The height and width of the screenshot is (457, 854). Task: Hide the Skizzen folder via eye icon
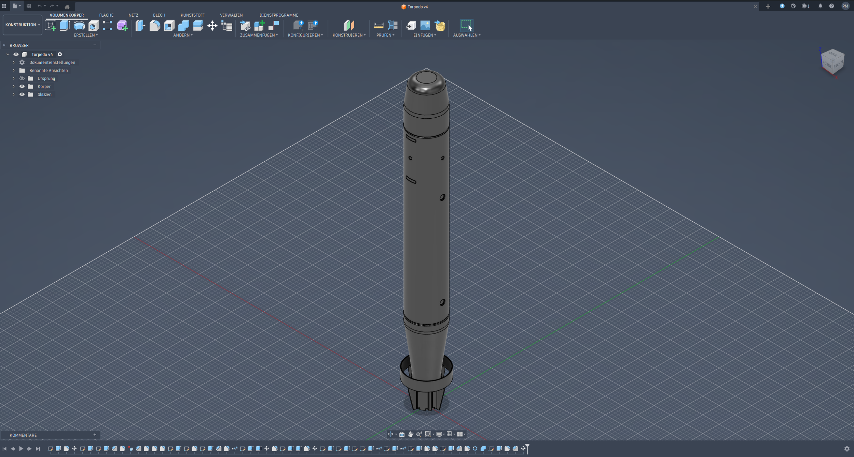[x=22, y=94]
